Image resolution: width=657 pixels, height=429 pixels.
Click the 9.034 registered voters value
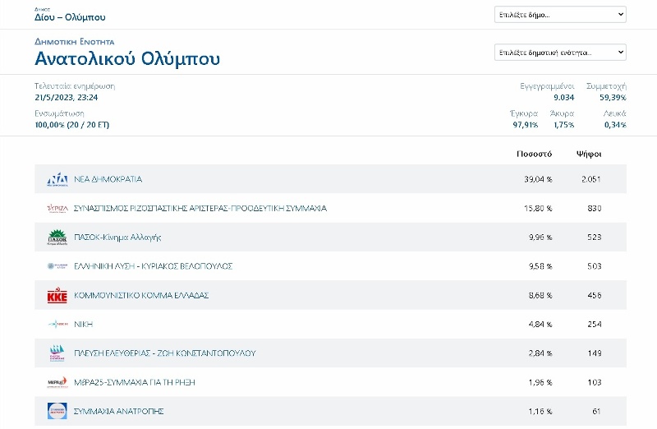point(563,97)
